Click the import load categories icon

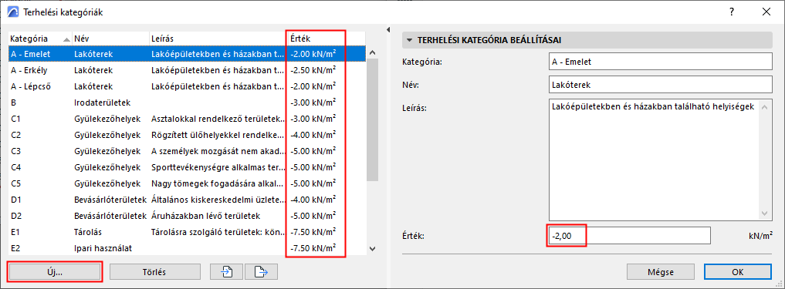tap(226, 272)
